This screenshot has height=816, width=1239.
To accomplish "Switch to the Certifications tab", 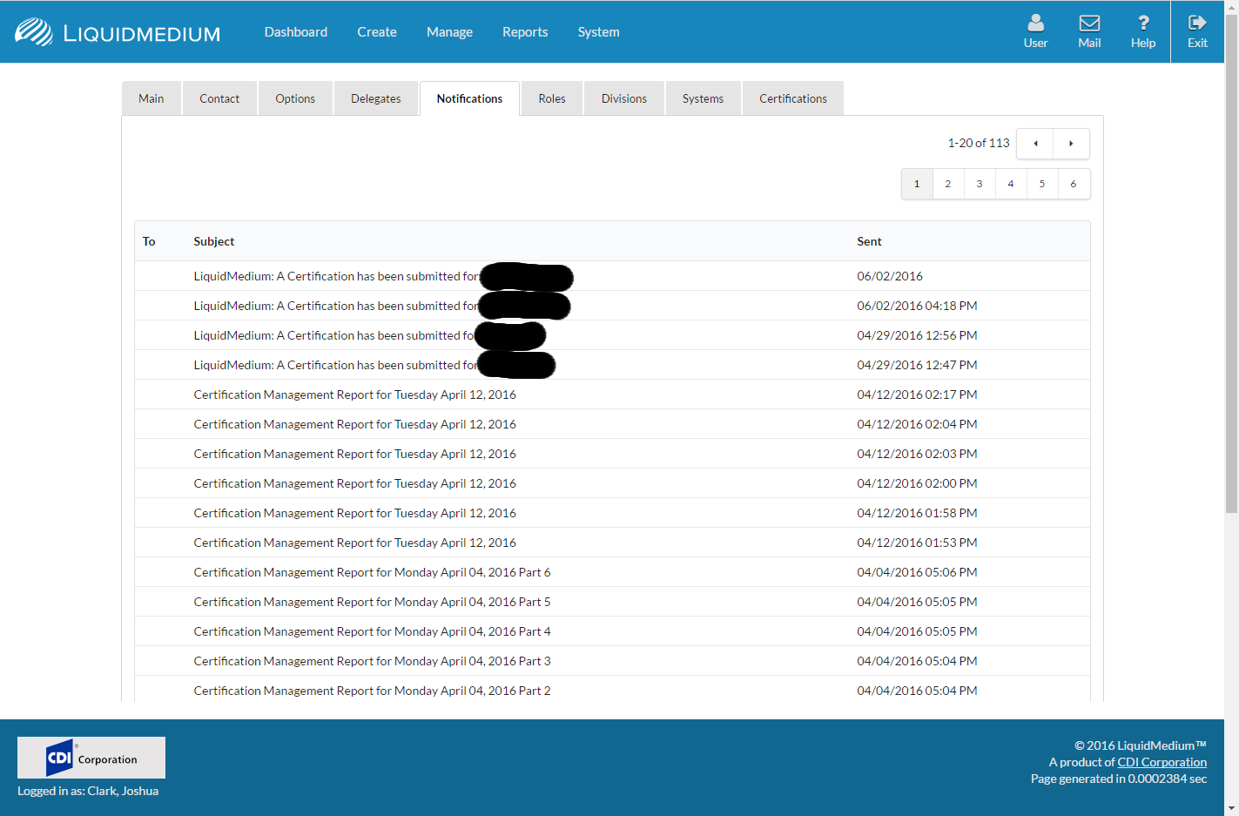I will pos(792,98).
